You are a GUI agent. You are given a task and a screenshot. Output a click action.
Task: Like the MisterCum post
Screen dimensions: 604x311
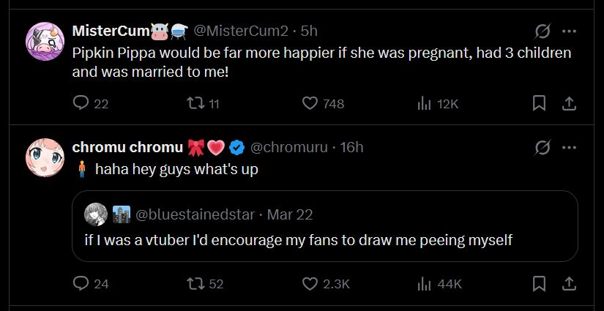pos(310,104)
